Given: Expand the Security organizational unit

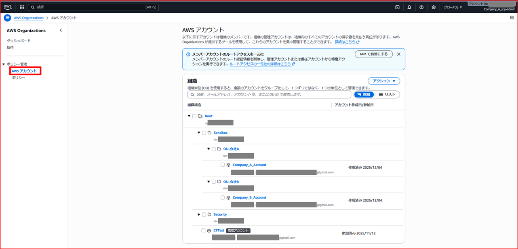Looking at the screenshot, I should (x=198, y=214).
